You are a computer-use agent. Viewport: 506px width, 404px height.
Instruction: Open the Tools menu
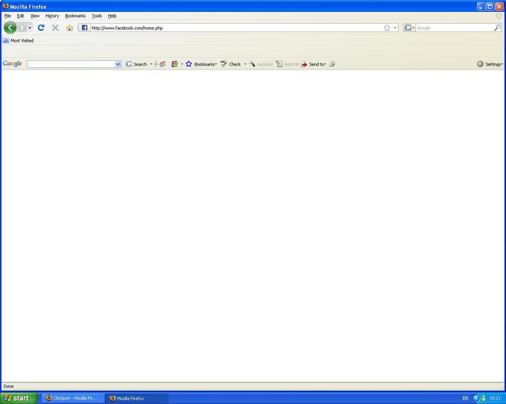coord(96,16)
